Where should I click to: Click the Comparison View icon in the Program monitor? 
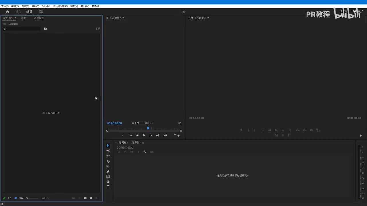coord(318,130)
